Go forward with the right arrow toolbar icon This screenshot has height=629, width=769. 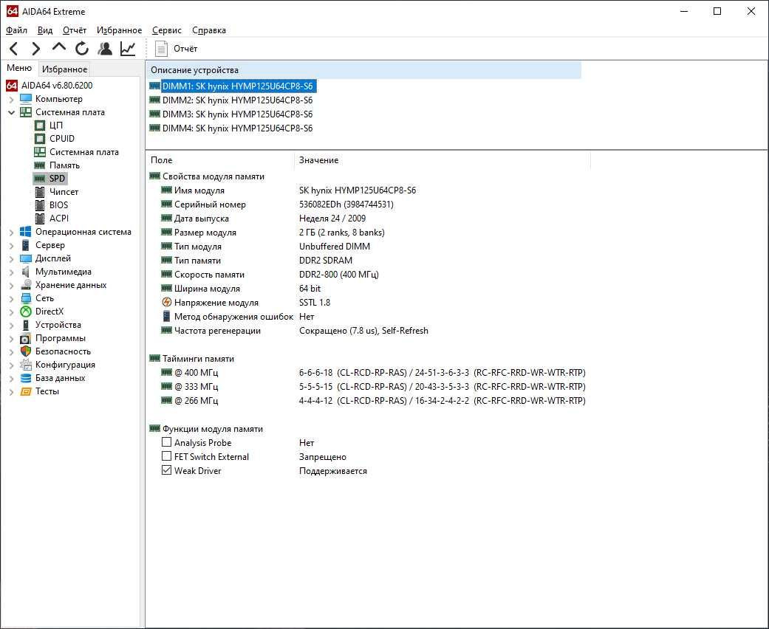coord(35,49)
